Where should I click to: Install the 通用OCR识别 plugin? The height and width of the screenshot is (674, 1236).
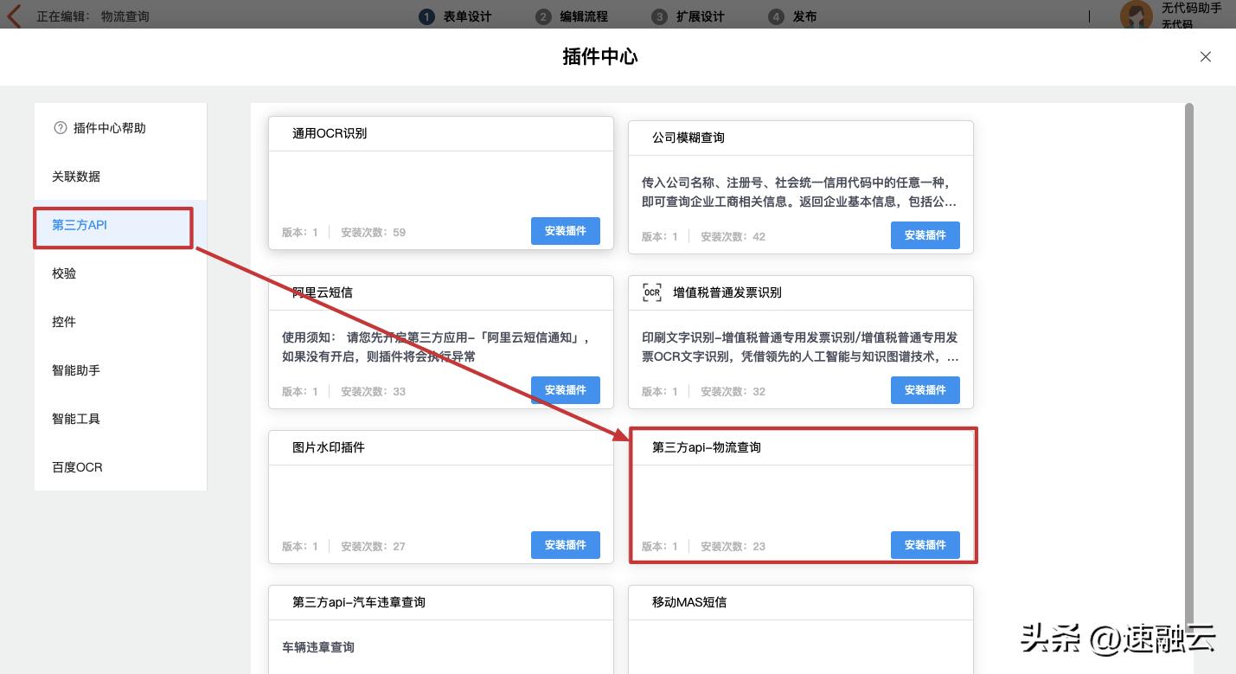(565, 231)
